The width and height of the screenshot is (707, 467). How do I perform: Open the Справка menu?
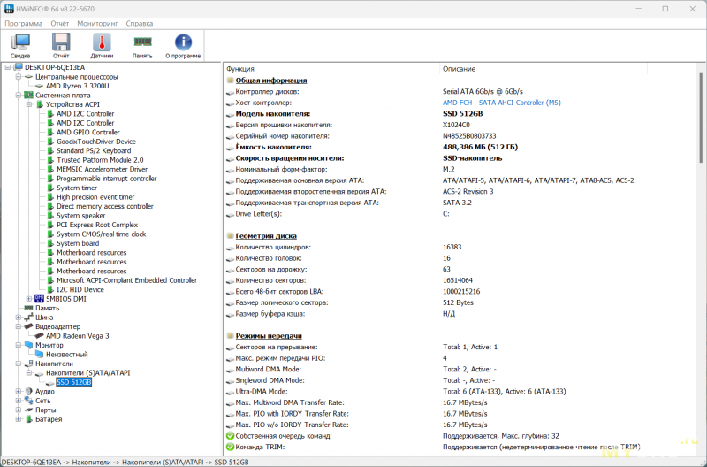(x=140, y=24)
